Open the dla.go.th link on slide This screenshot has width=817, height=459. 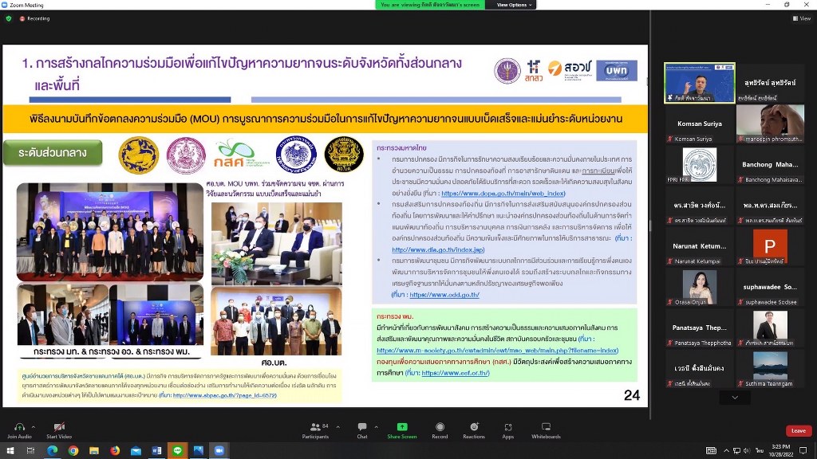click(438, 249)
